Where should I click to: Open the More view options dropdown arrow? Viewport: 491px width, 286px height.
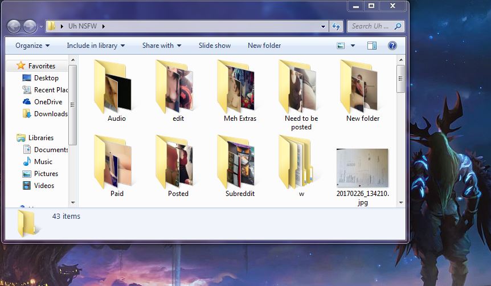point(353,46)
